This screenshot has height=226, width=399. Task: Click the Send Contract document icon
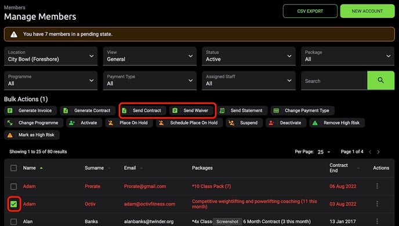tap(124, 111)
